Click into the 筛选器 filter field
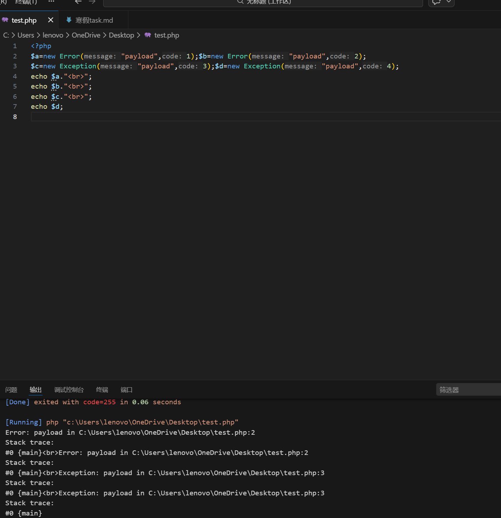501x518 pixels. coord(468,390)
